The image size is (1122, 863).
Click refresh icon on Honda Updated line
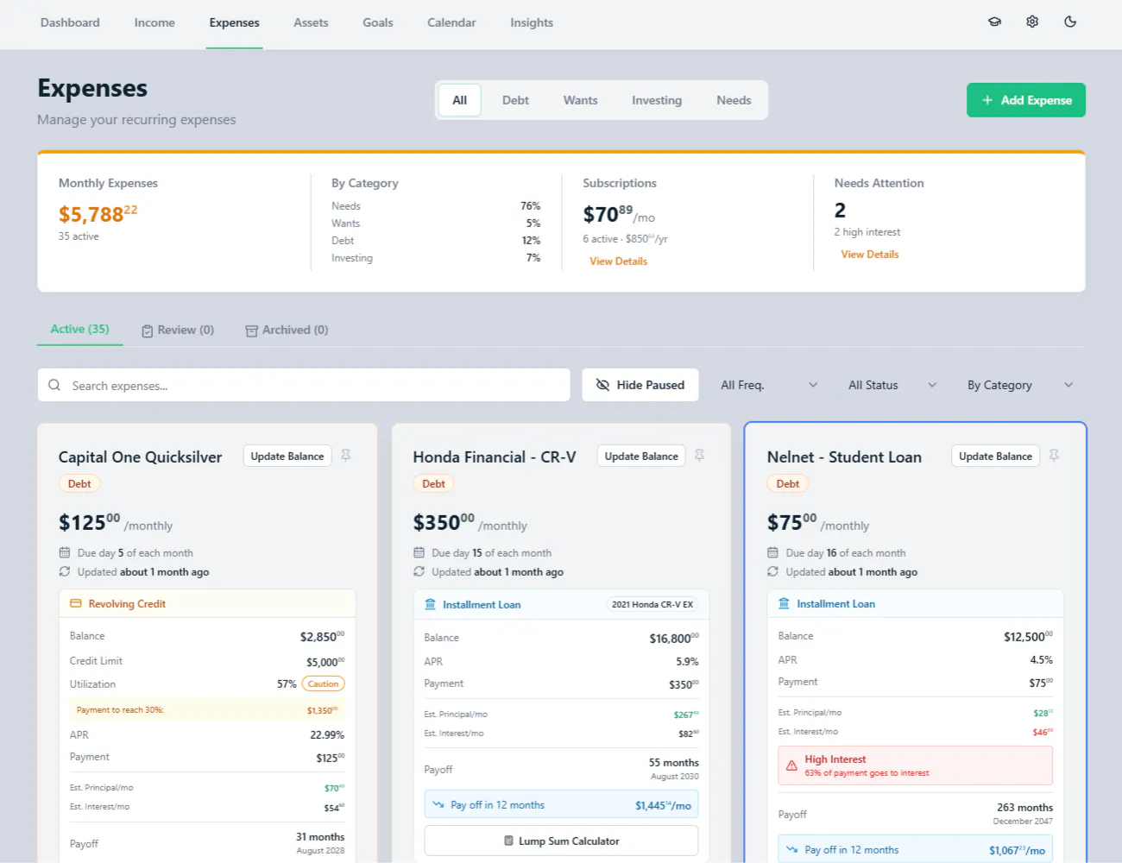(419, 572)
